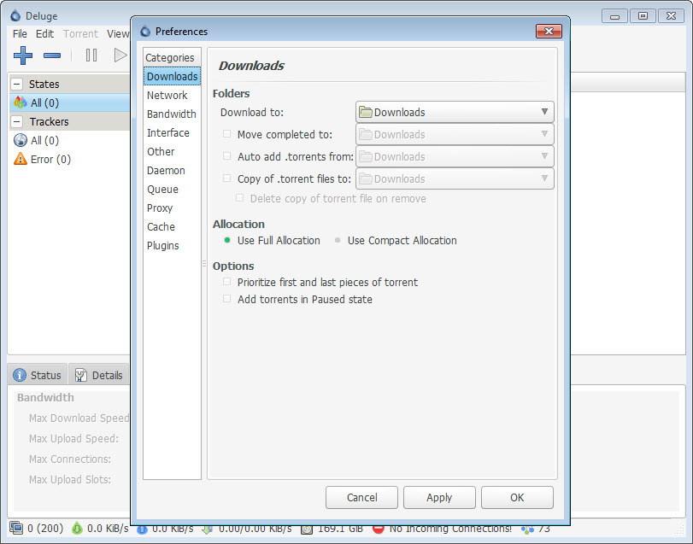Switch to the Status tab
Screen dimensions: 693x544
(x=38, y=375)
